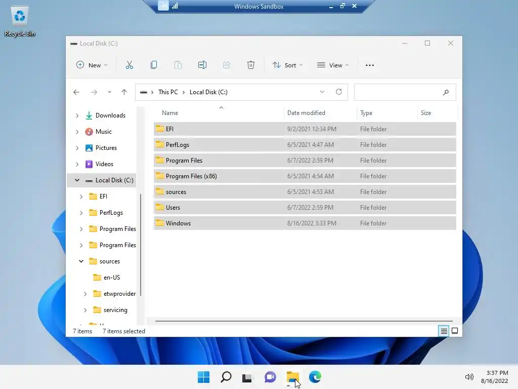This screenshot has width=518, height=389.
Task: Sort by Date modified column header
Action: click(320, 113)
